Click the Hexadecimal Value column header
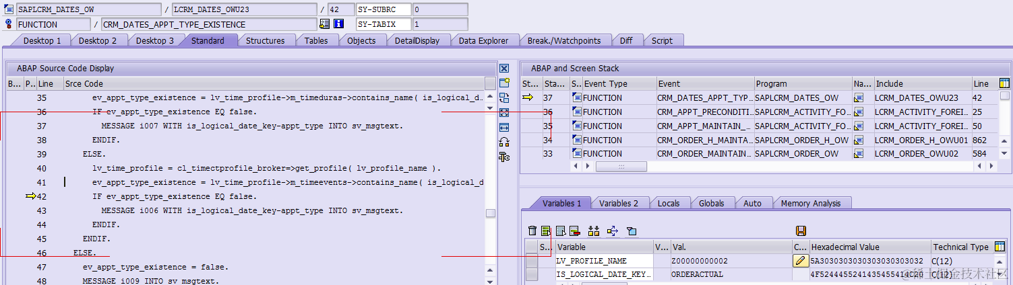Image resolution: width=1013 pixels, height=285 pixels. 870,247
